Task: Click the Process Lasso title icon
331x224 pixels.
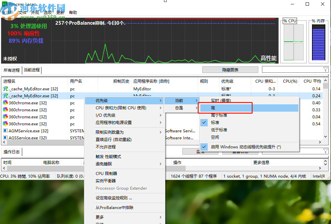Action: [x=4, y=4]
